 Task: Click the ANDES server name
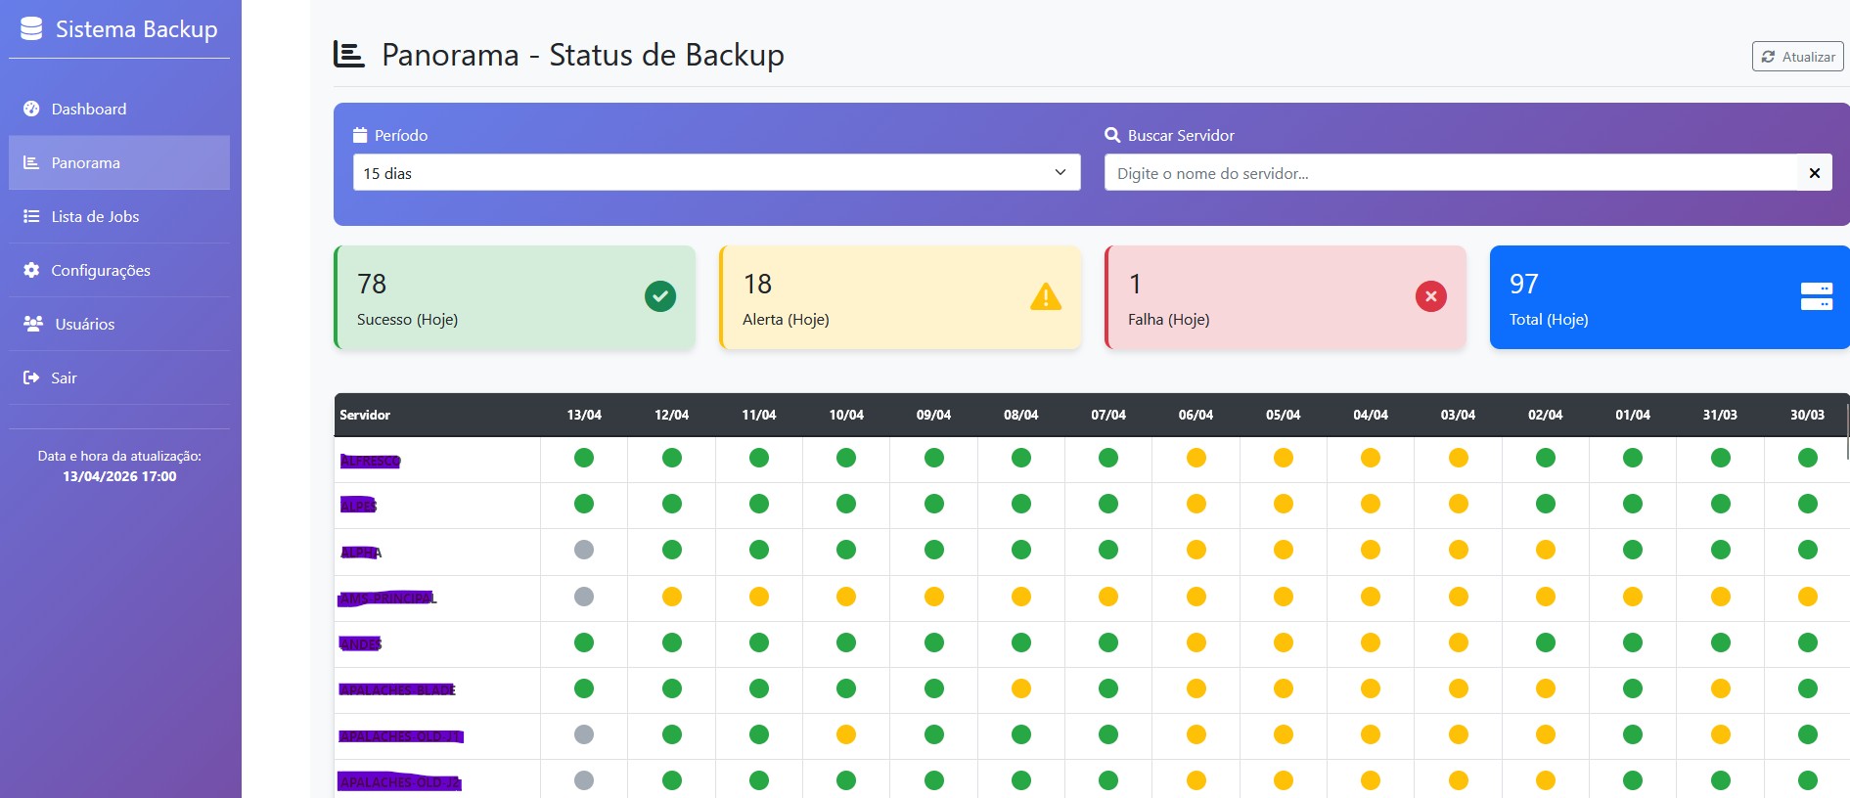(360, 643)
